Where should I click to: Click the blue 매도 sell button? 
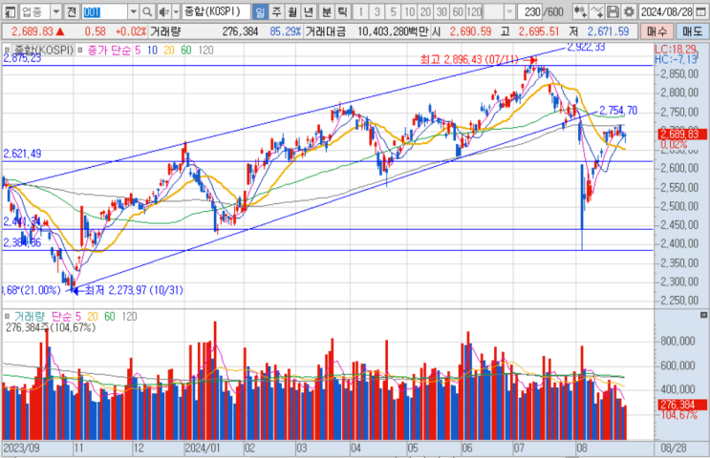coord(692,31)
